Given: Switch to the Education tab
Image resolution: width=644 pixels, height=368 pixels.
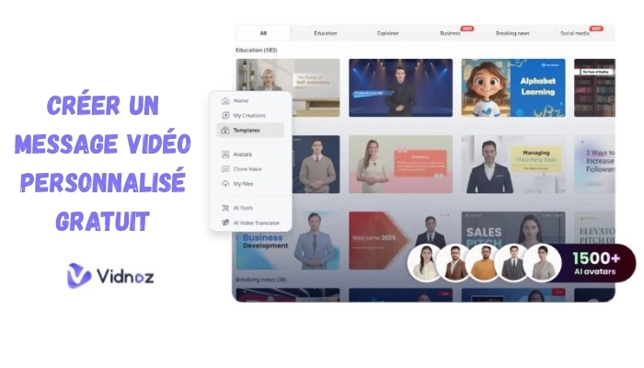Looking at the screenshot, I should tap(326, 33).
